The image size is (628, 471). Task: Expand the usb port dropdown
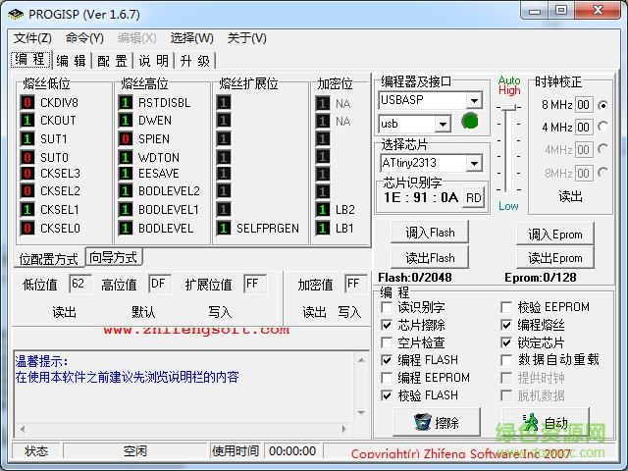pyautogui.click(x=443, y=124)
